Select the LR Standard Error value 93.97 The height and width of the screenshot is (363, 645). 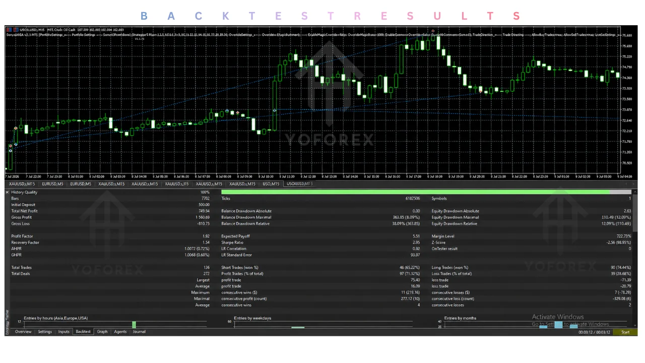[x=415, y=255]
